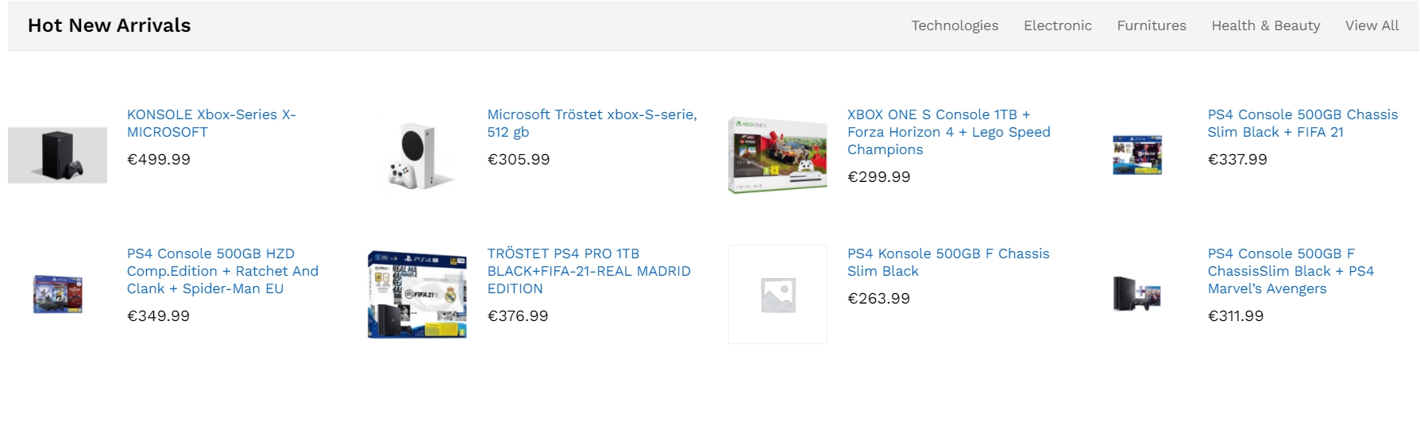The height and width of the screenshot is (445, 1420).
Task: Click the white Xbox Series S image
Action: click(418, 156)
